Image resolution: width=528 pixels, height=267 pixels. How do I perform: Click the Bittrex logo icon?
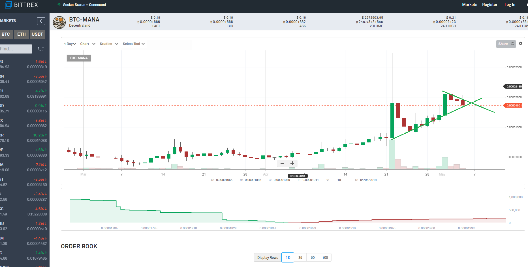8,5
